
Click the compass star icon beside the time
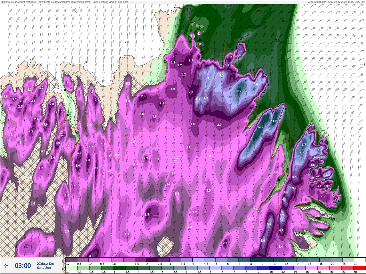[x=6, y=266]
